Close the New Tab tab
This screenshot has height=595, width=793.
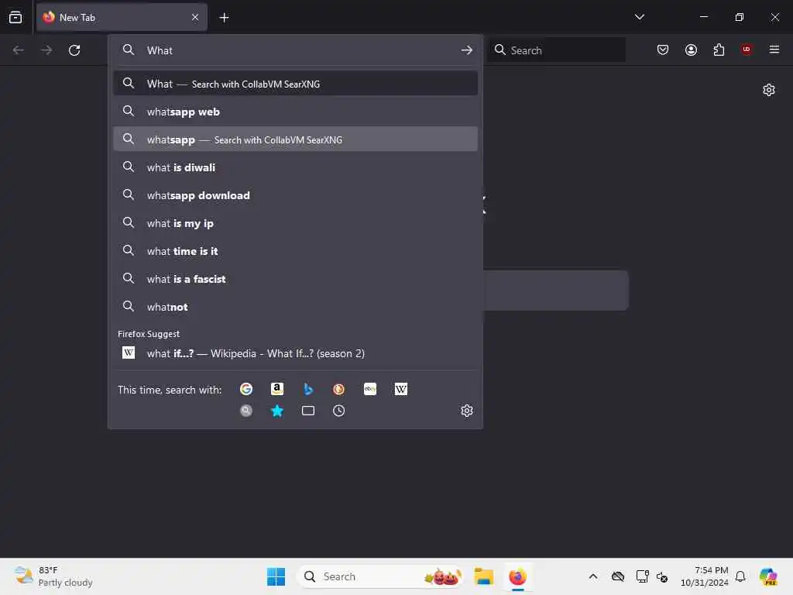pos(195,17)
